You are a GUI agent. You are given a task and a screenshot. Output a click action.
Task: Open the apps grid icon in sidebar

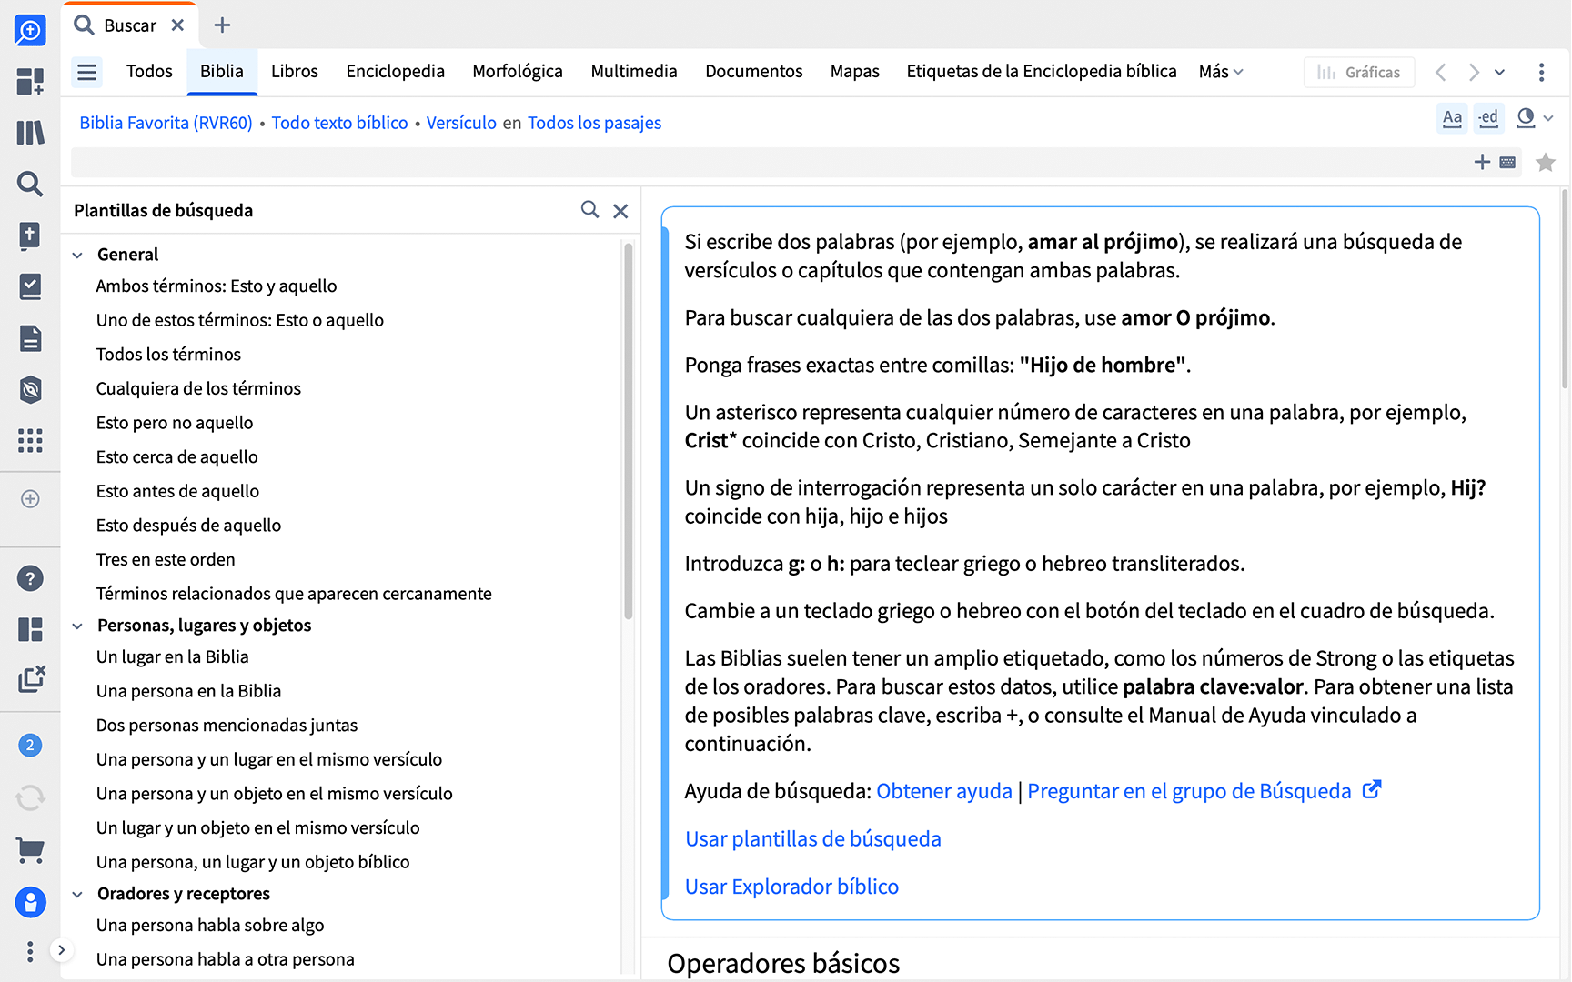click(x=30, y=441)
